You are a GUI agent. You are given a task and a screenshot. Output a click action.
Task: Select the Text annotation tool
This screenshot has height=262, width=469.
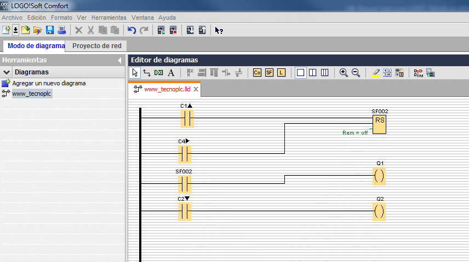coord(171,73)
